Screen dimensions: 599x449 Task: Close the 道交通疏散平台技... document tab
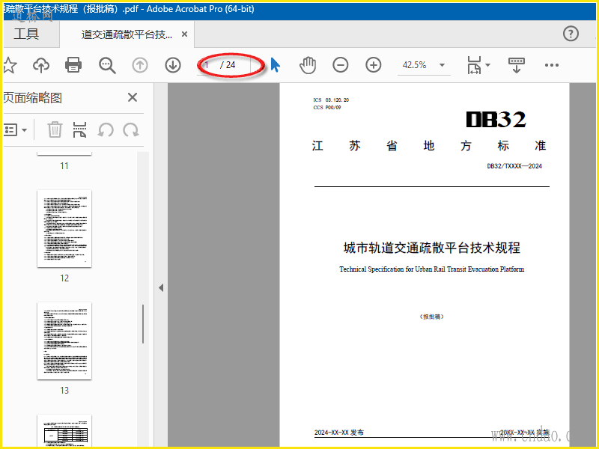coord(184,34)
